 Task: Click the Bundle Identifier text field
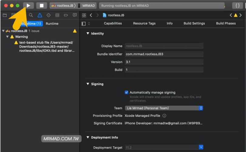[x=164, y=54]
